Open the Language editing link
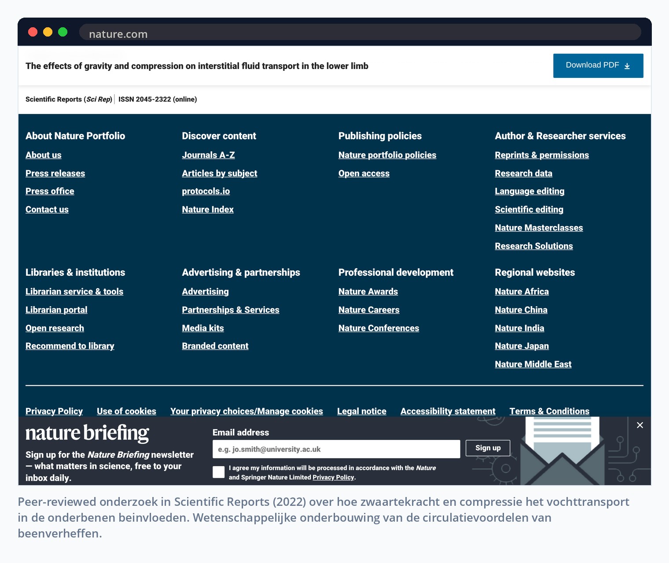Image resolution: width=669 pixels, height=563 pixels. click(529, 191)
